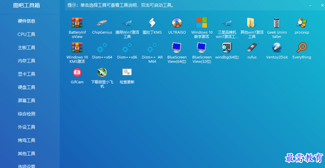The height and width of the screenshot is (168, 325).
Task: Select the ChipGenius USB tool
Action: click(102, 23)
